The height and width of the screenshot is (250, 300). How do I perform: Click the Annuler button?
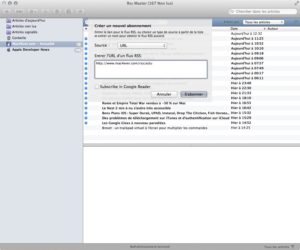[164, 94]
